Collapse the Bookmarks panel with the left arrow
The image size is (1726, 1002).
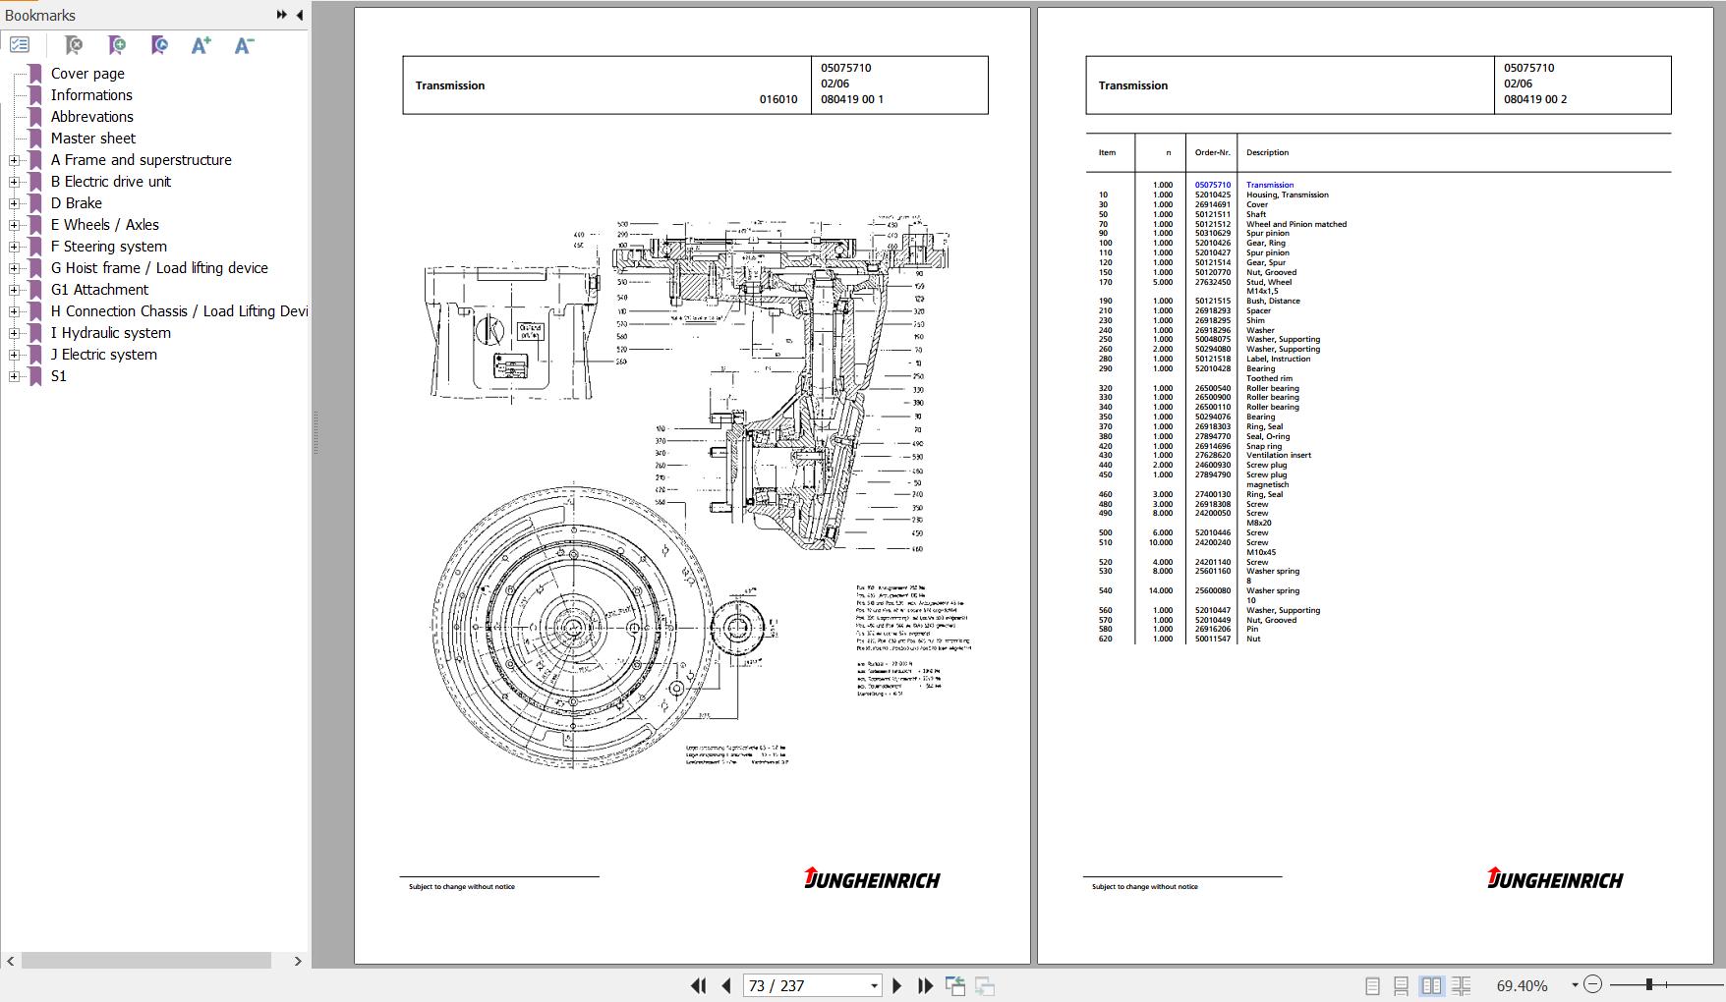pyautogui.click(x=300, y=15)
